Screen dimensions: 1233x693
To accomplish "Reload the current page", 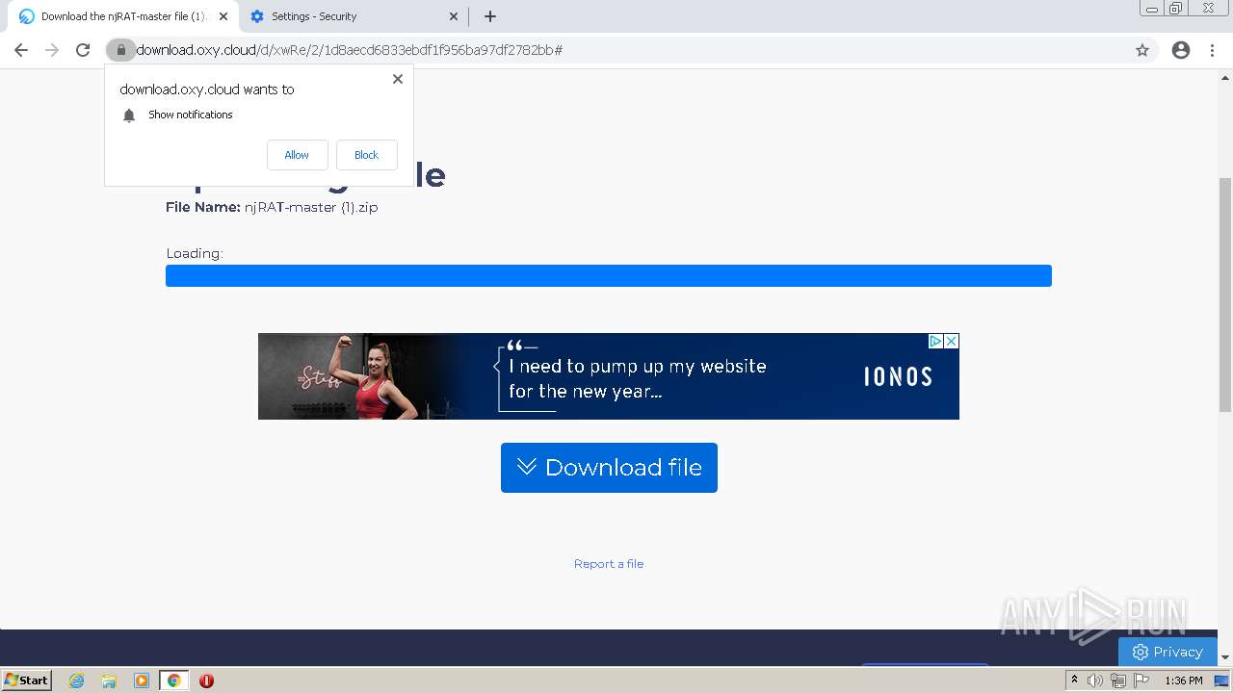I will pos(83,50).
